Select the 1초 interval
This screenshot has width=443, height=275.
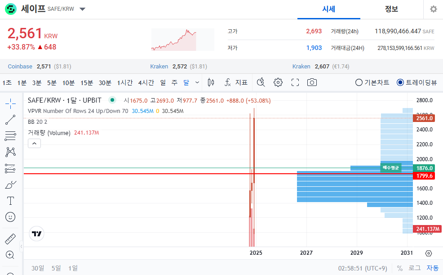[x=7, y=83]
